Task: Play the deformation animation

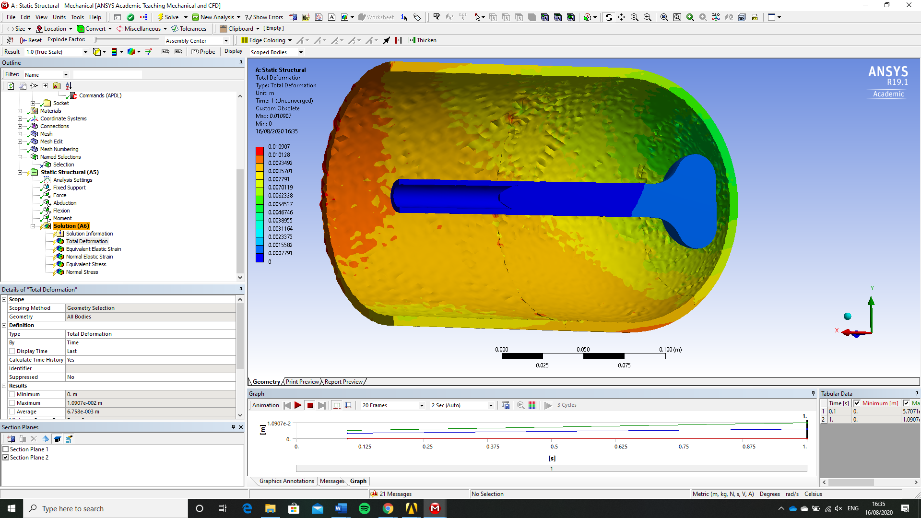Action: point(298,405)
